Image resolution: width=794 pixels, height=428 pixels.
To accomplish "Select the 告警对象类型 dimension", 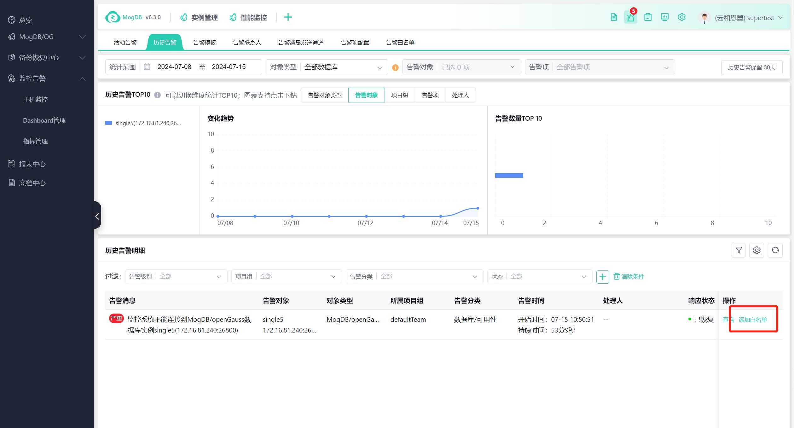I will [325, 95].
